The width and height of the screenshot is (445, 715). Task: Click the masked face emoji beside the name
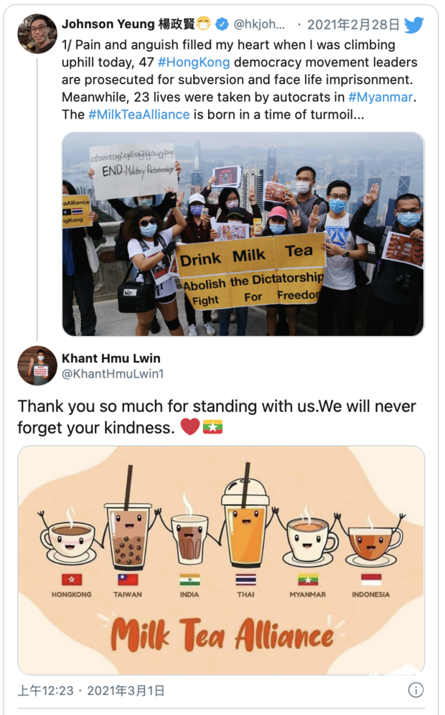(204, 24)
